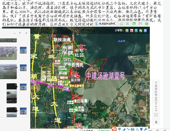Share to Sina Weibo icon
Viewport: 170px width, 131px height.
click(x=132, y=31)
